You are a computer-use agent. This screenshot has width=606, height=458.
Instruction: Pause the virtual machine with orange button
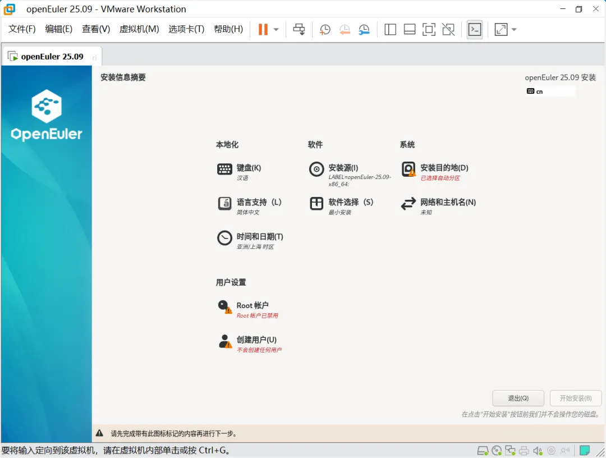point(263,29)
